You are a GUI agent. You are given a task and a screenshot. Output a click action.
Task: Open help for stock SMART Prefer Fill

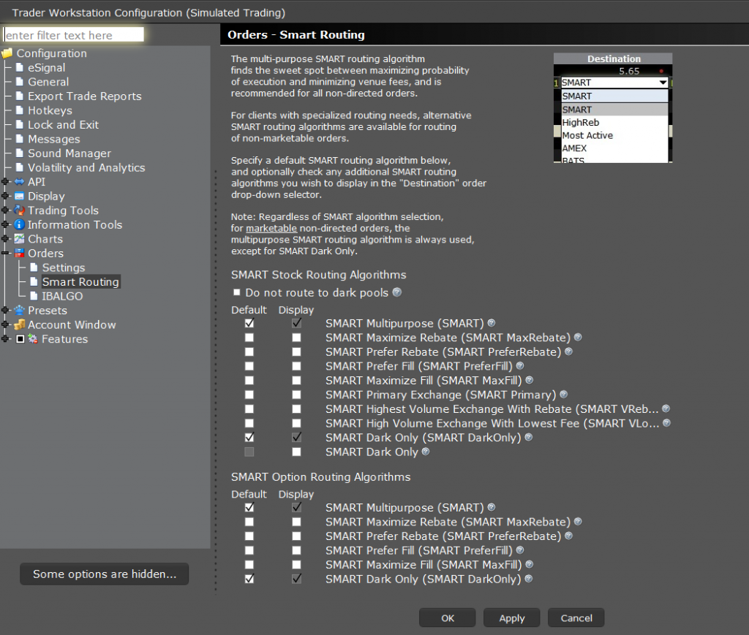[520, 366]
